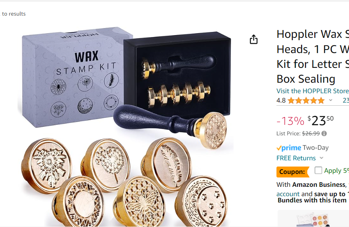The height and width of the screenshot is (227, 349).
Task: Click the $23.50 price
Action: tap(321, 121)
